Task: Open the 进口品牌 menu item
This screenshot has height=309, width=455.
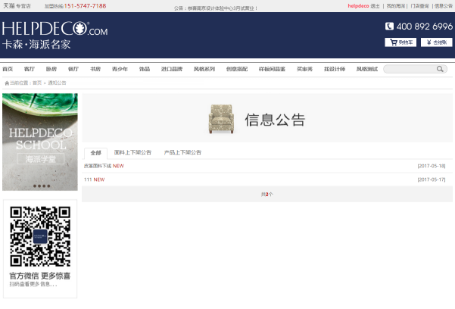Action: [172, 69]
